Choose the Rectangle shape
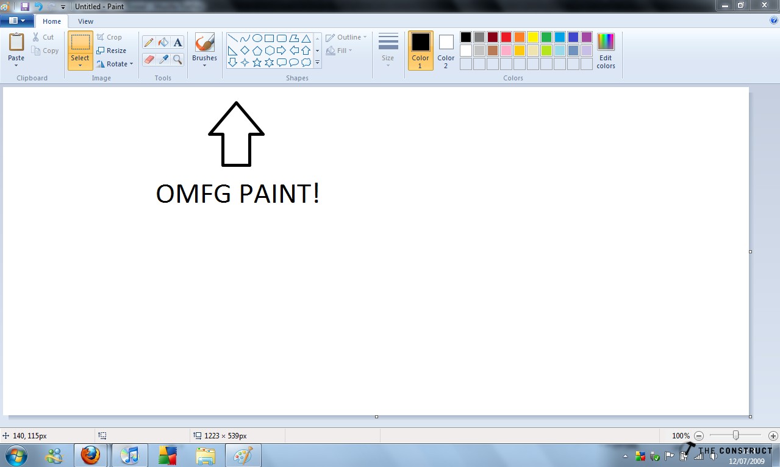The height and width of the screenshot is (467, 780). [269, 38]
